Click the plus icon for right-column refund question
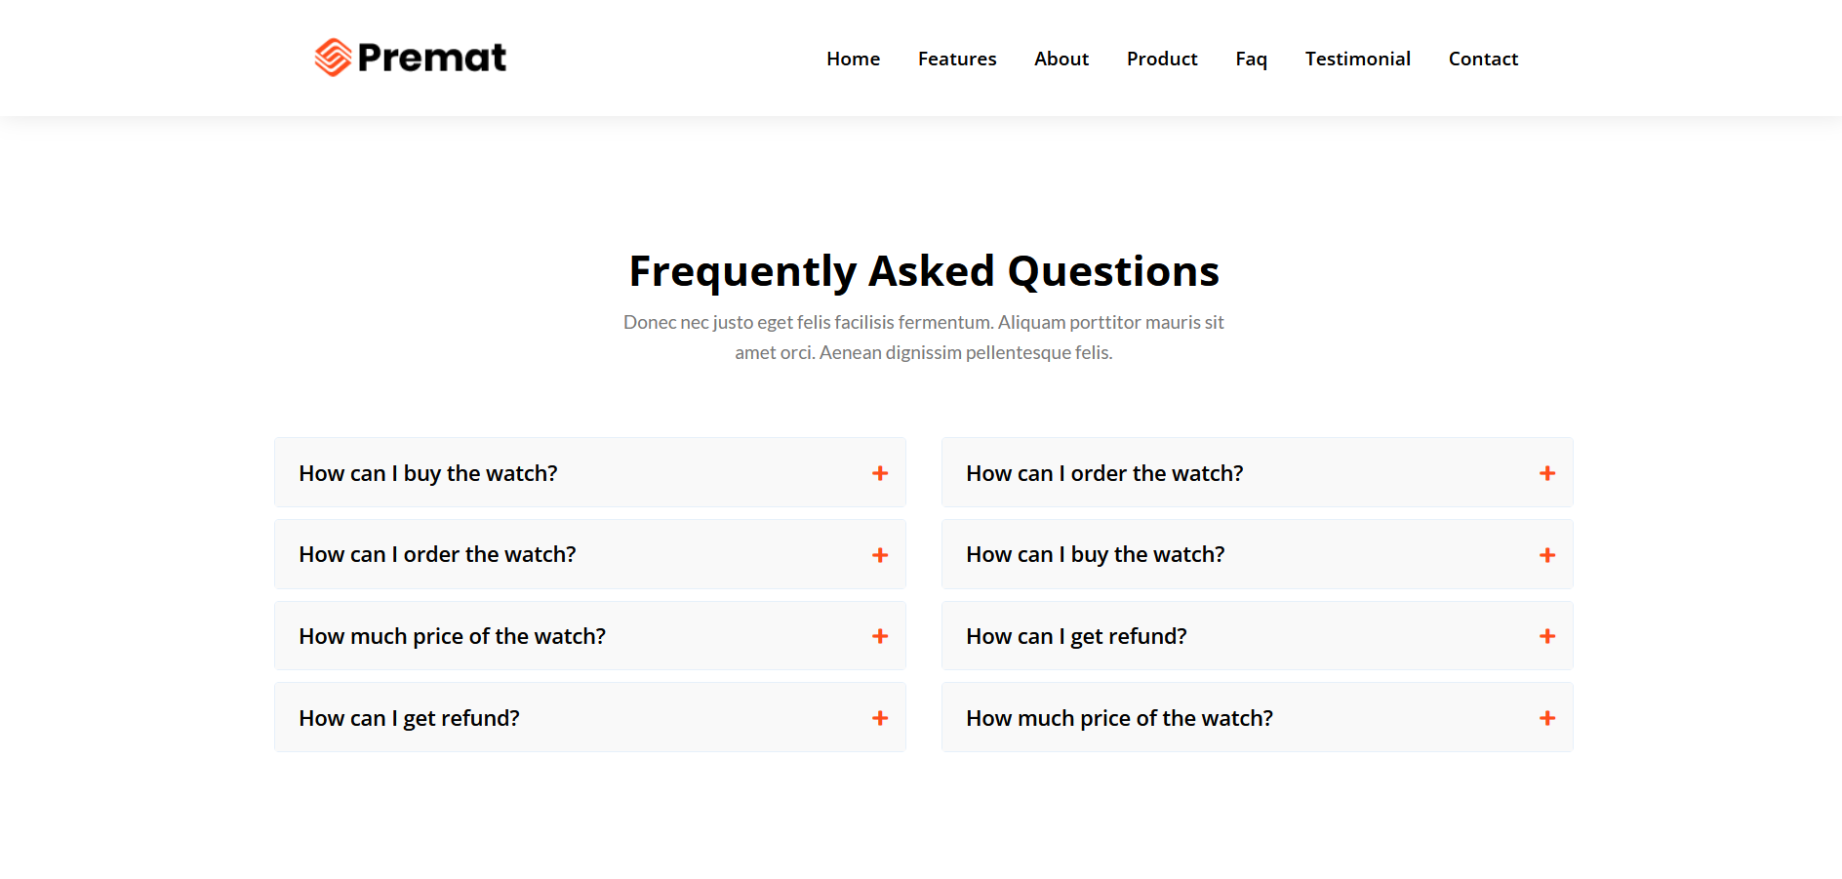This screenshot has height=879, width=1842. click(1546, 636)
